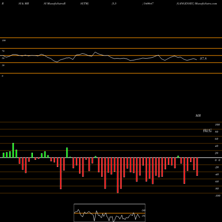Click the MR axis label 20
The height and width of the screenshot is (222, 222).
(216, 153)
